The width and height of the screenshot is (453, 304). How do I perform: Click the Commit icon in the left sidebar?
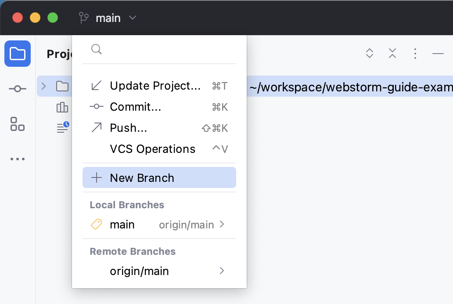(x=17, y=88)
